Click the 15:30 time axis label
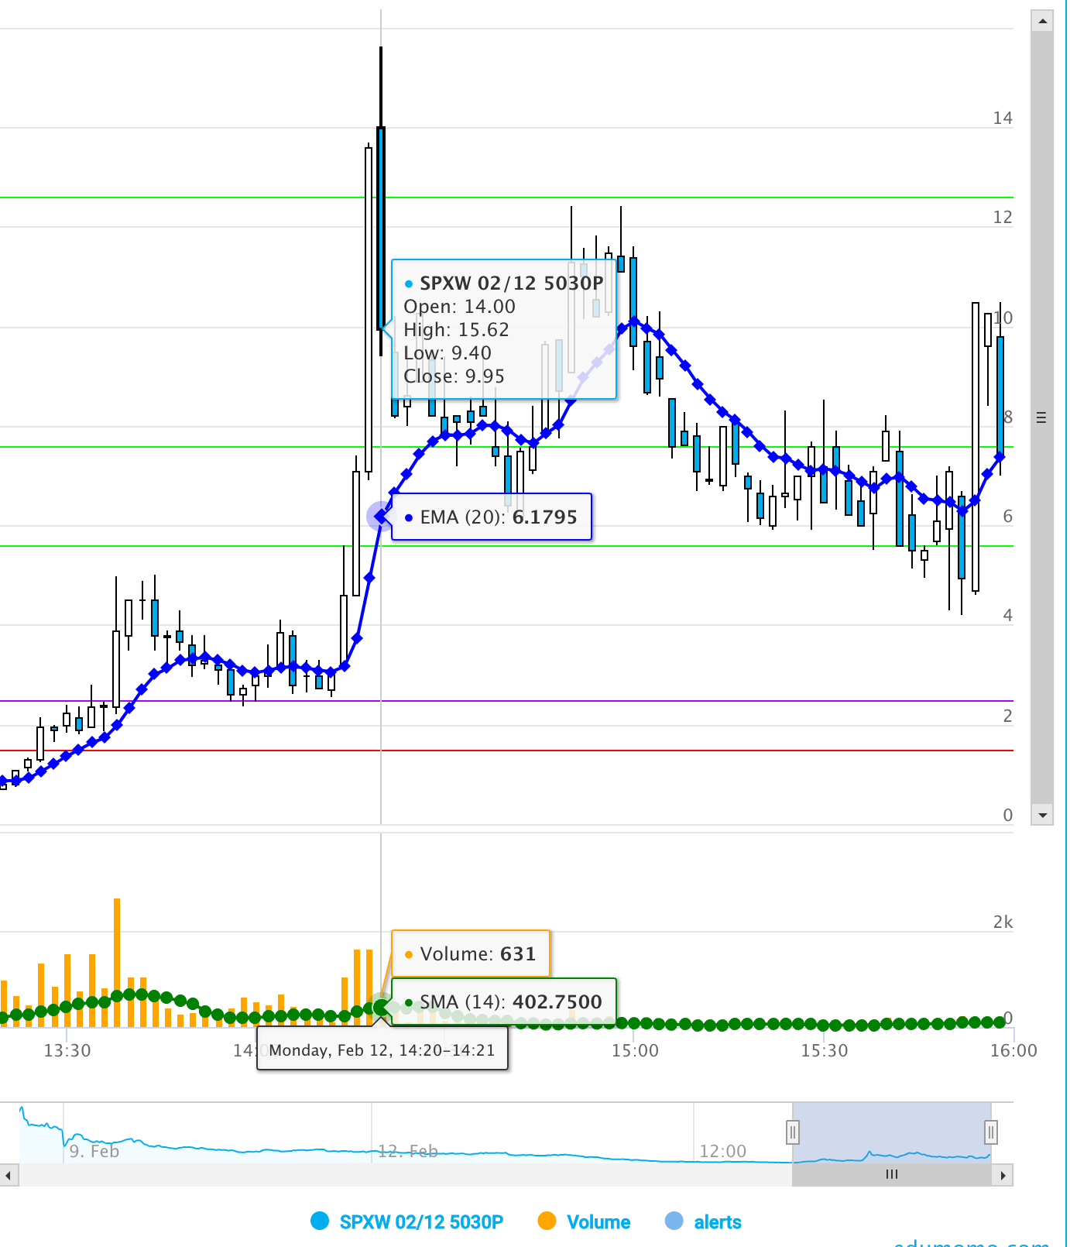 pos(825,1050)
